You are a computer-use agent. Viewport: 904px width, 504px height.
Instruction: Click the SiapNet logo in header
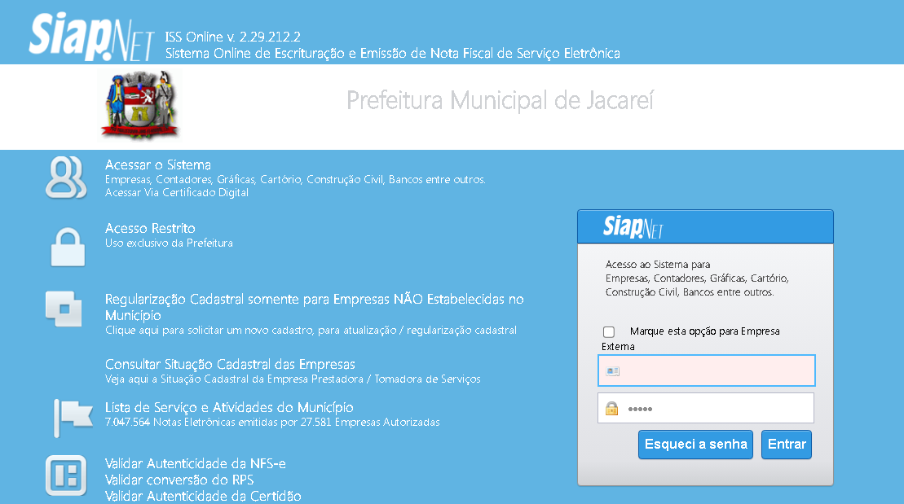pyautogui.click(x=91, y=37)
